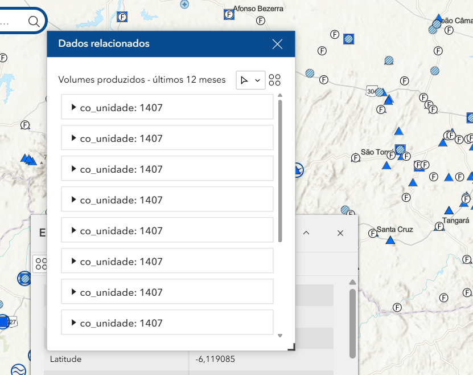Screen dimensions: 473x375
Task: Select the blue triangle marker under Santa Cruz
Action: click(x=390, y=240)
